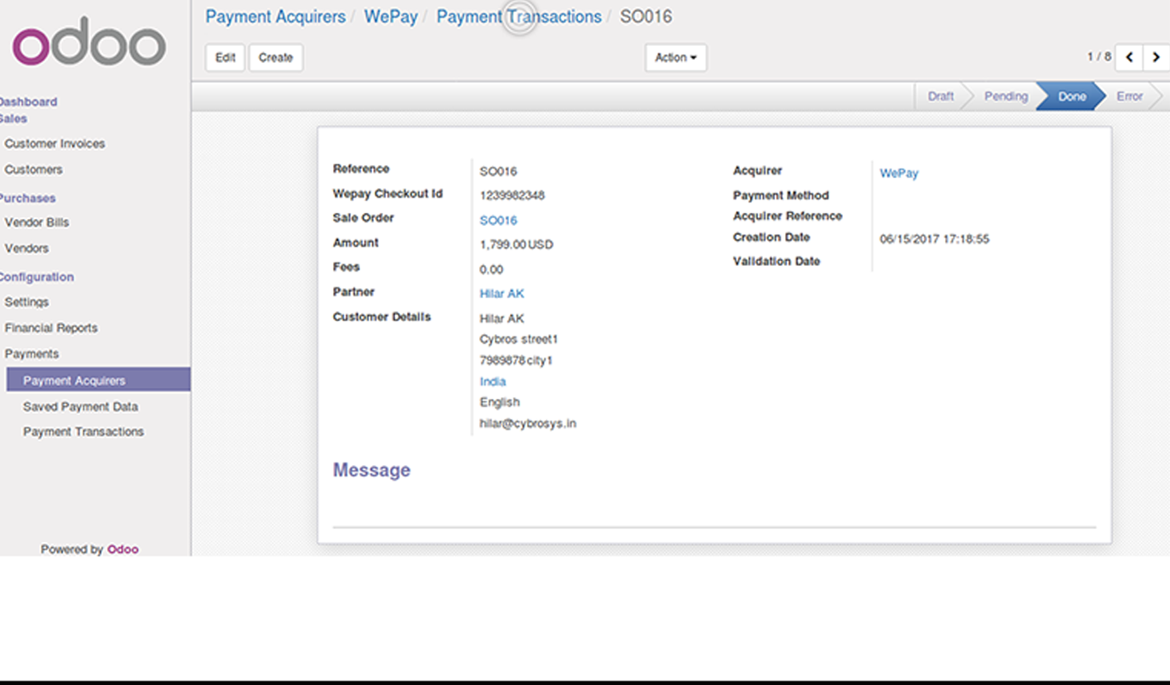Open Customers menu item
This screenshot has height=685, width=1170.
tap(33, 169)
